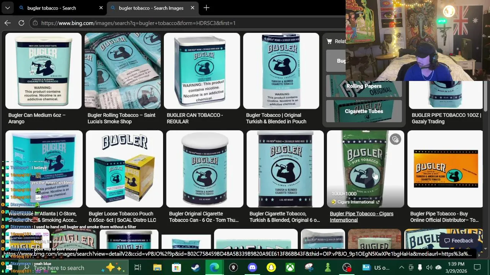Open Snapchat from the taskbar
This screenshot has height=275, width=490.
[x=271, y=268]
